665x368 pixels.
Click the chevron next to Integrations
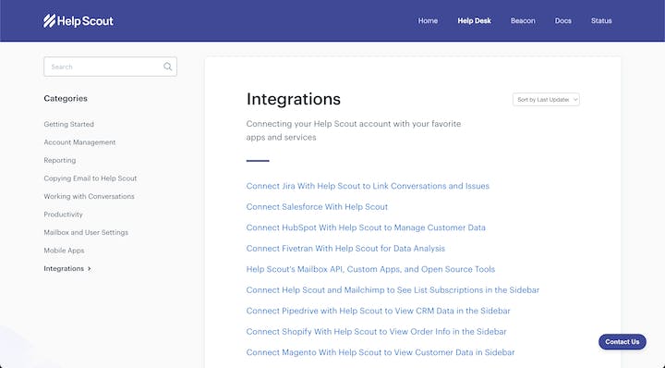point(89,269)
